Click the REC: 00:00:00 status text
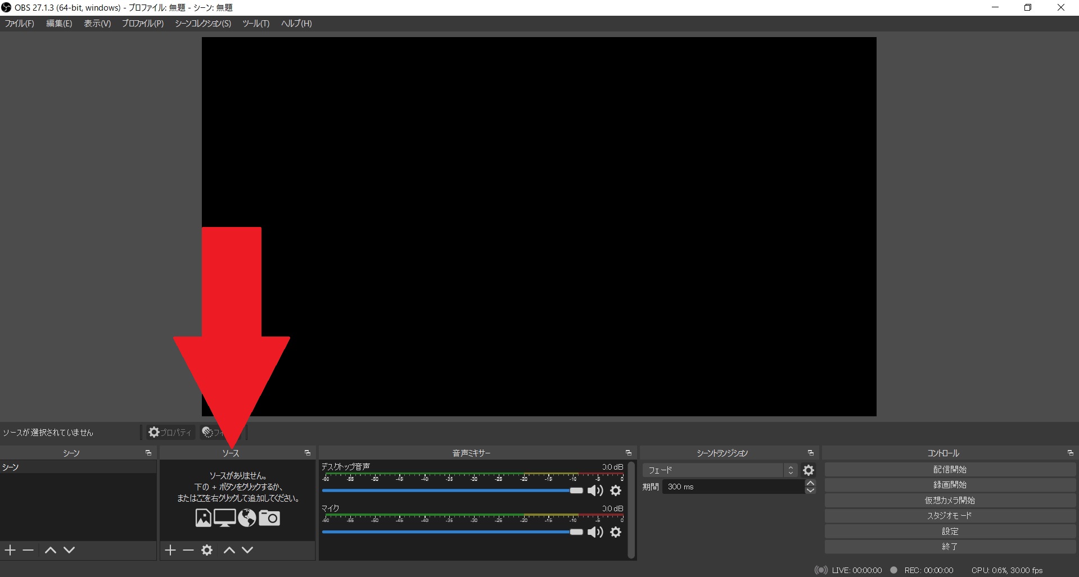 click(x=929, y=570)
